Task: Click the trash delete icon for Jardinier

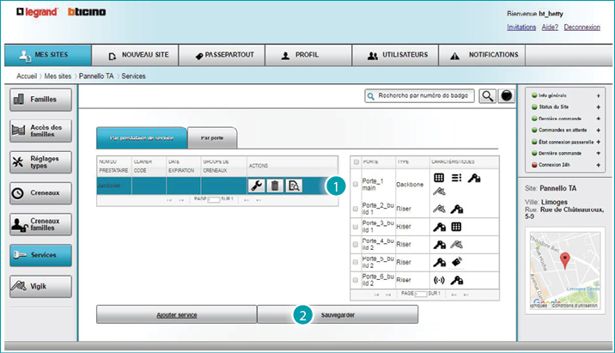Action: point(275,186)
